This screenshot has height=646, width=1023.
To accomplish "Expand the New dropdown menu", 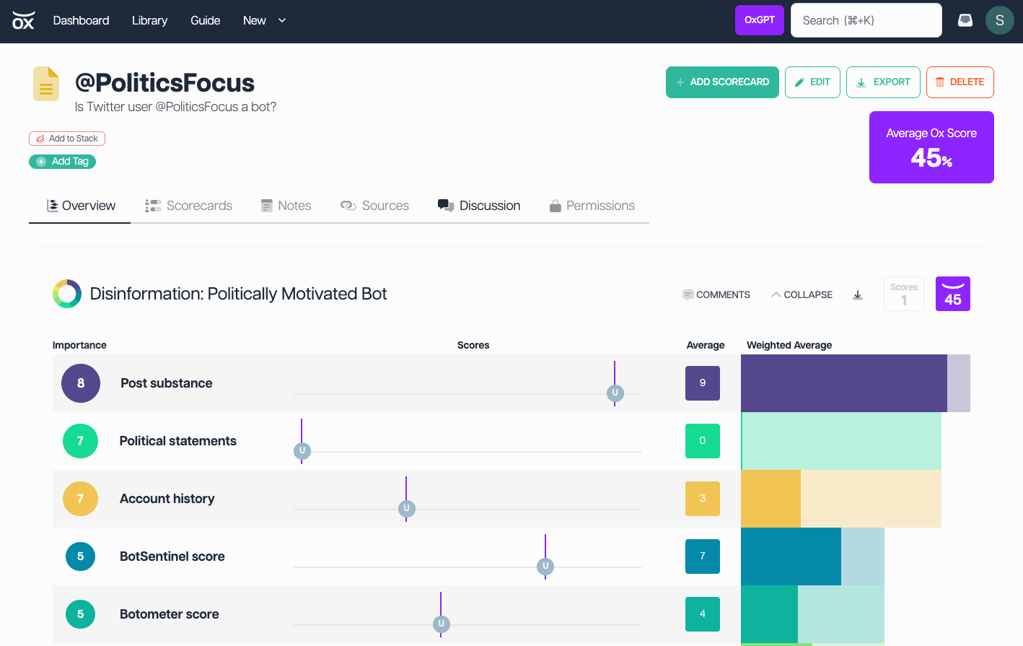I will tap(264, 20).
